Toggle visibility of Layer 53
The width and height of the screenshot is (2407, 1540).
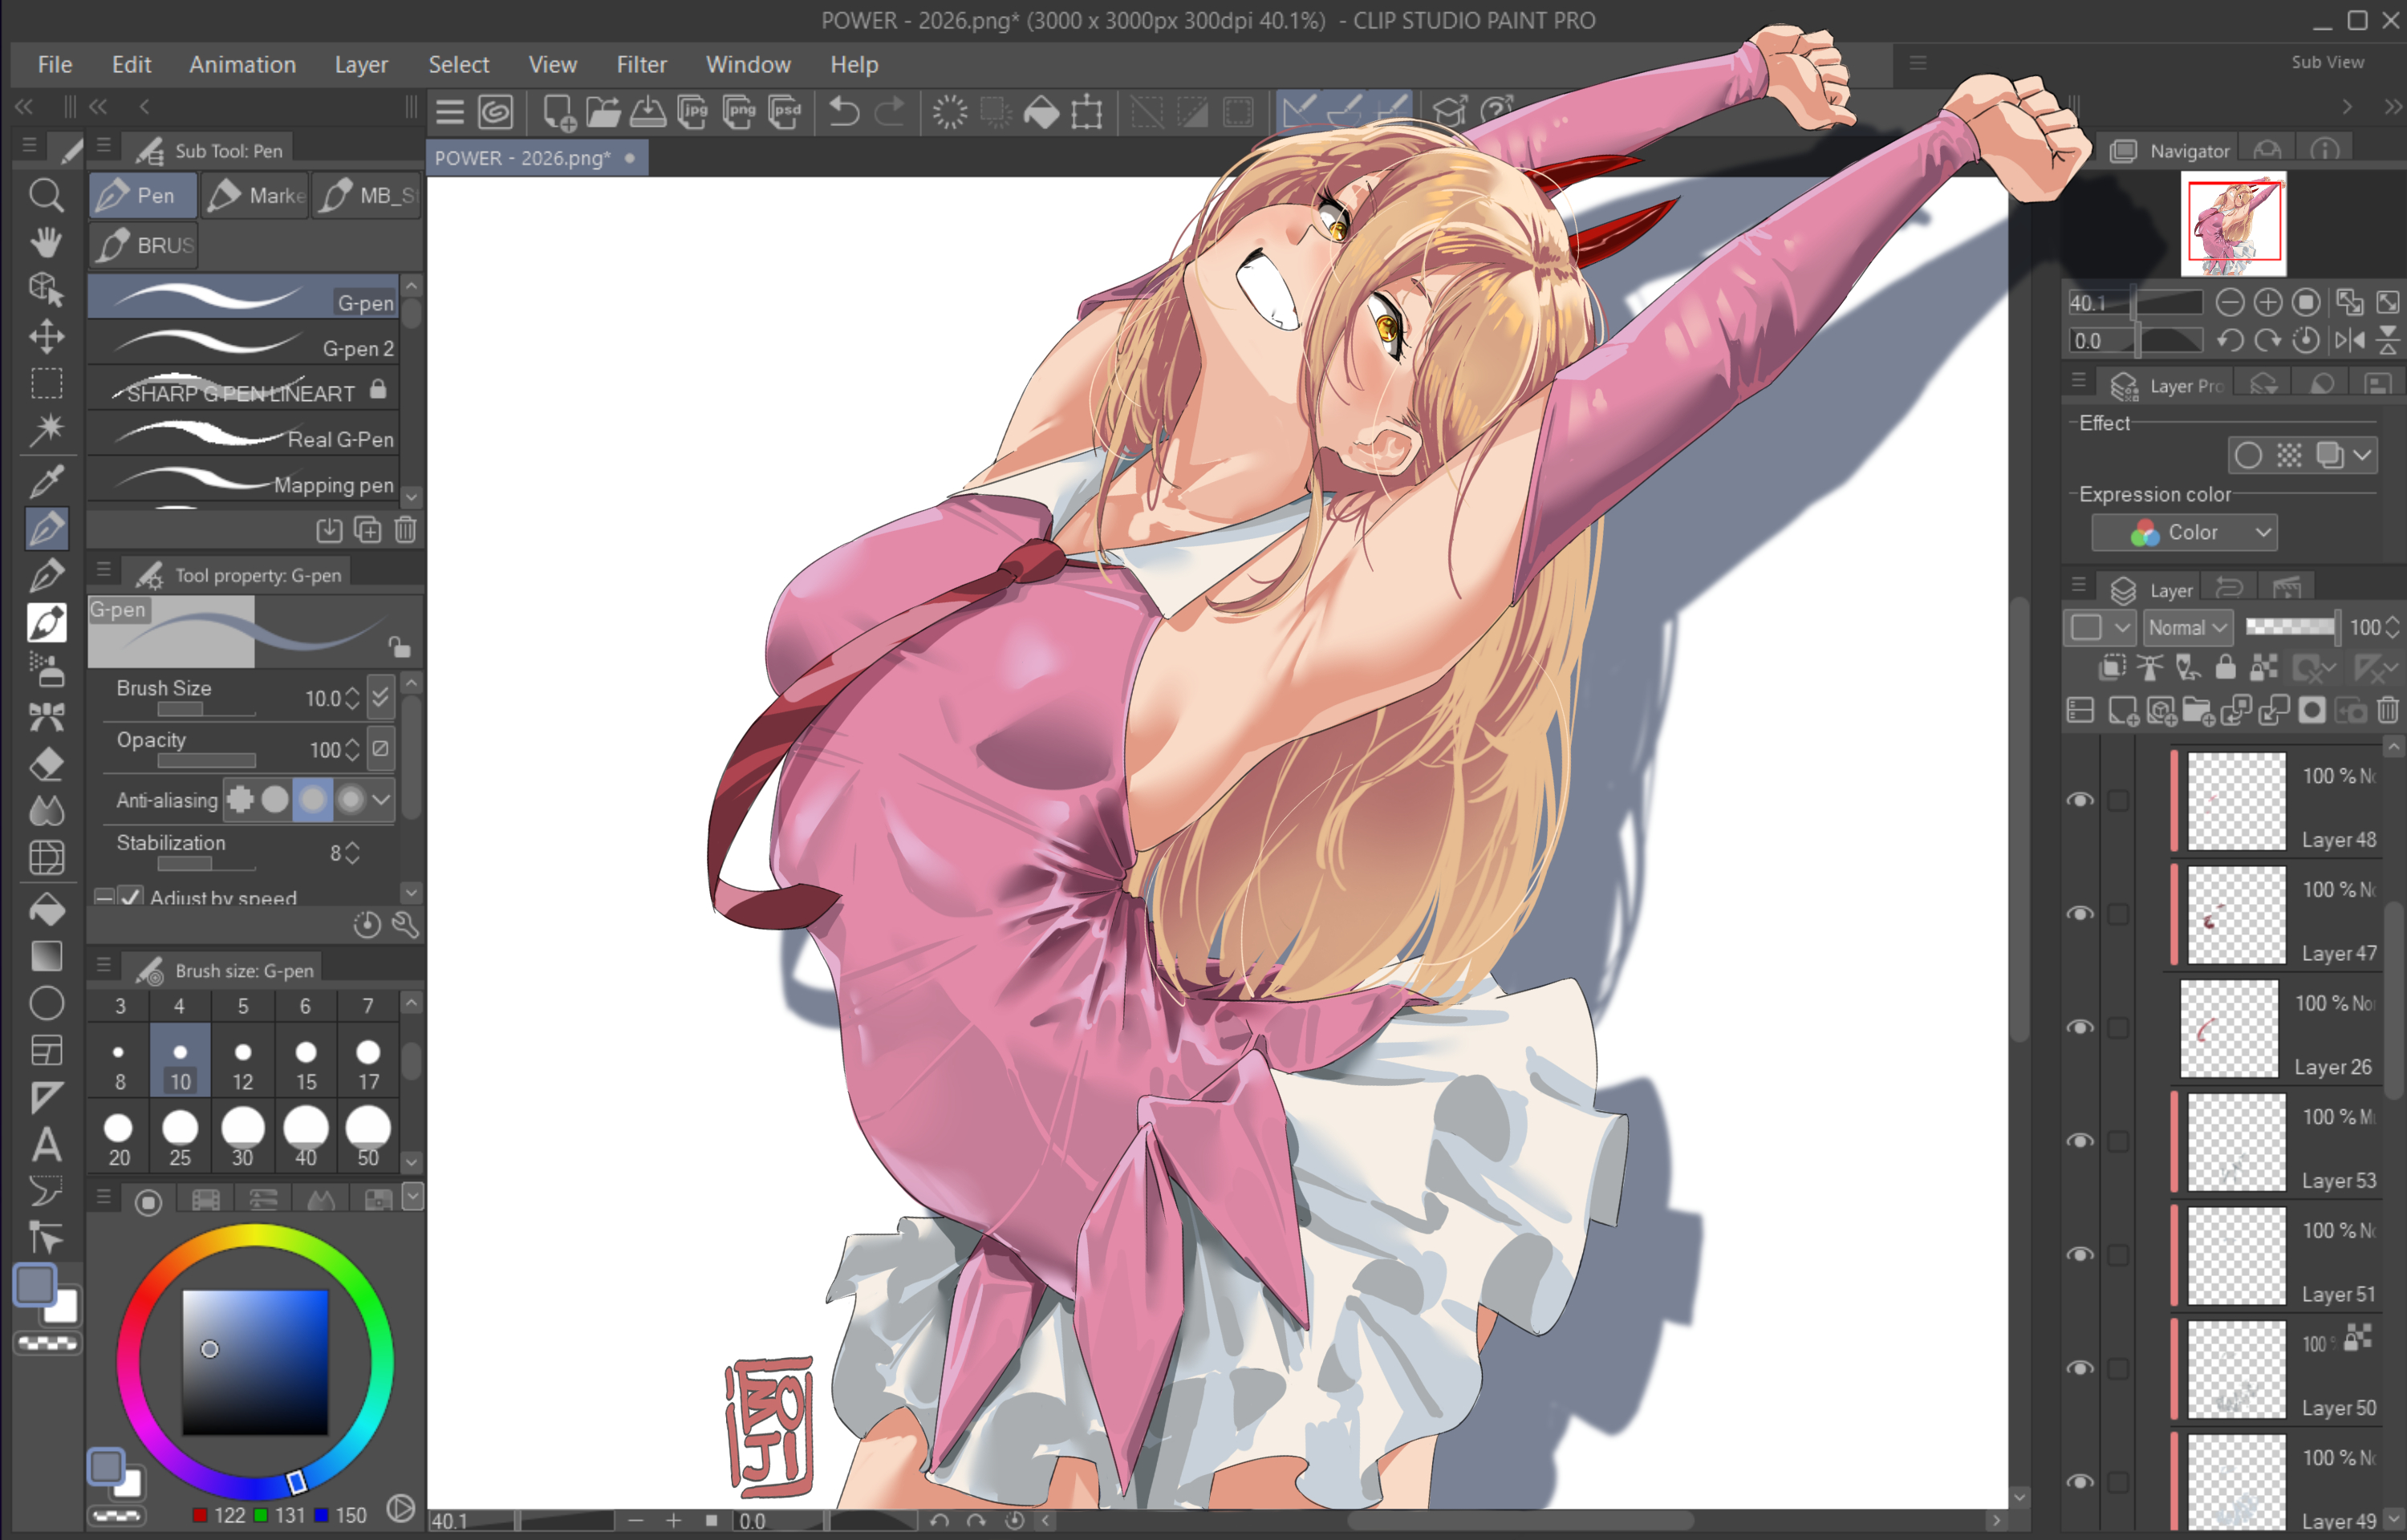click(x=2081, y=1141)
